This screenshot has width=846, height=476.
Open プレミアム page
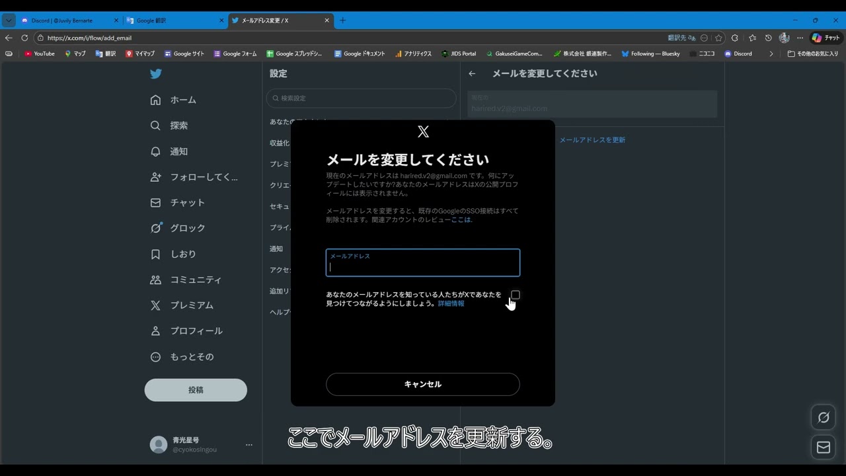[x=182, y=305]
